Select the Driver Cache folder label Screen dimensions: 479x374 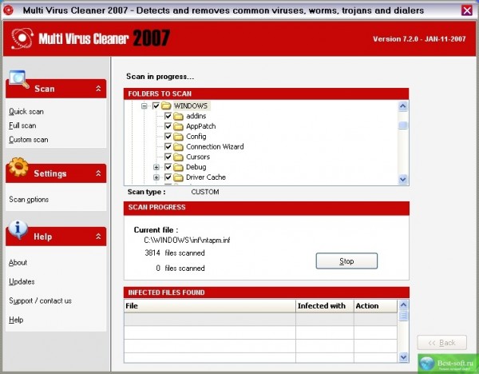click(x=206, y=177)
